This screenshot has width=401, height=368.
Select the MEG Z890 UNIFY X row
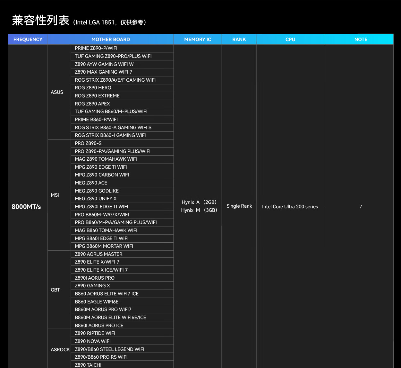click(122, 199)
